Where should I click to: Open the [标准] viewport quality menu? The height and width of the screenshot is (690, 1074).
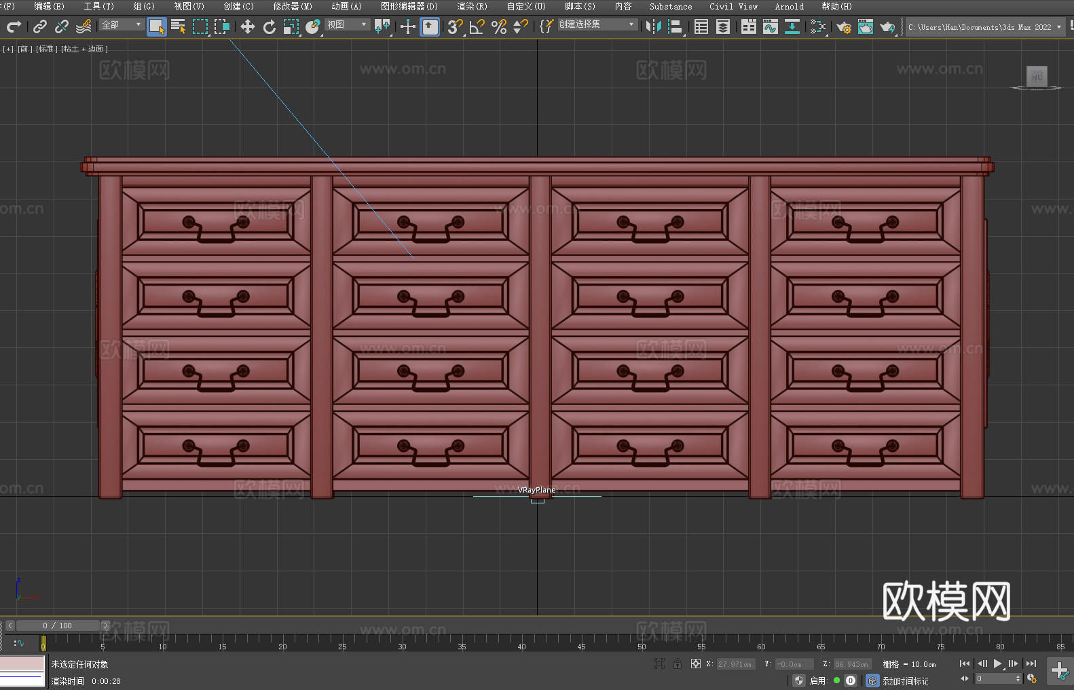(x=47, y=49)
